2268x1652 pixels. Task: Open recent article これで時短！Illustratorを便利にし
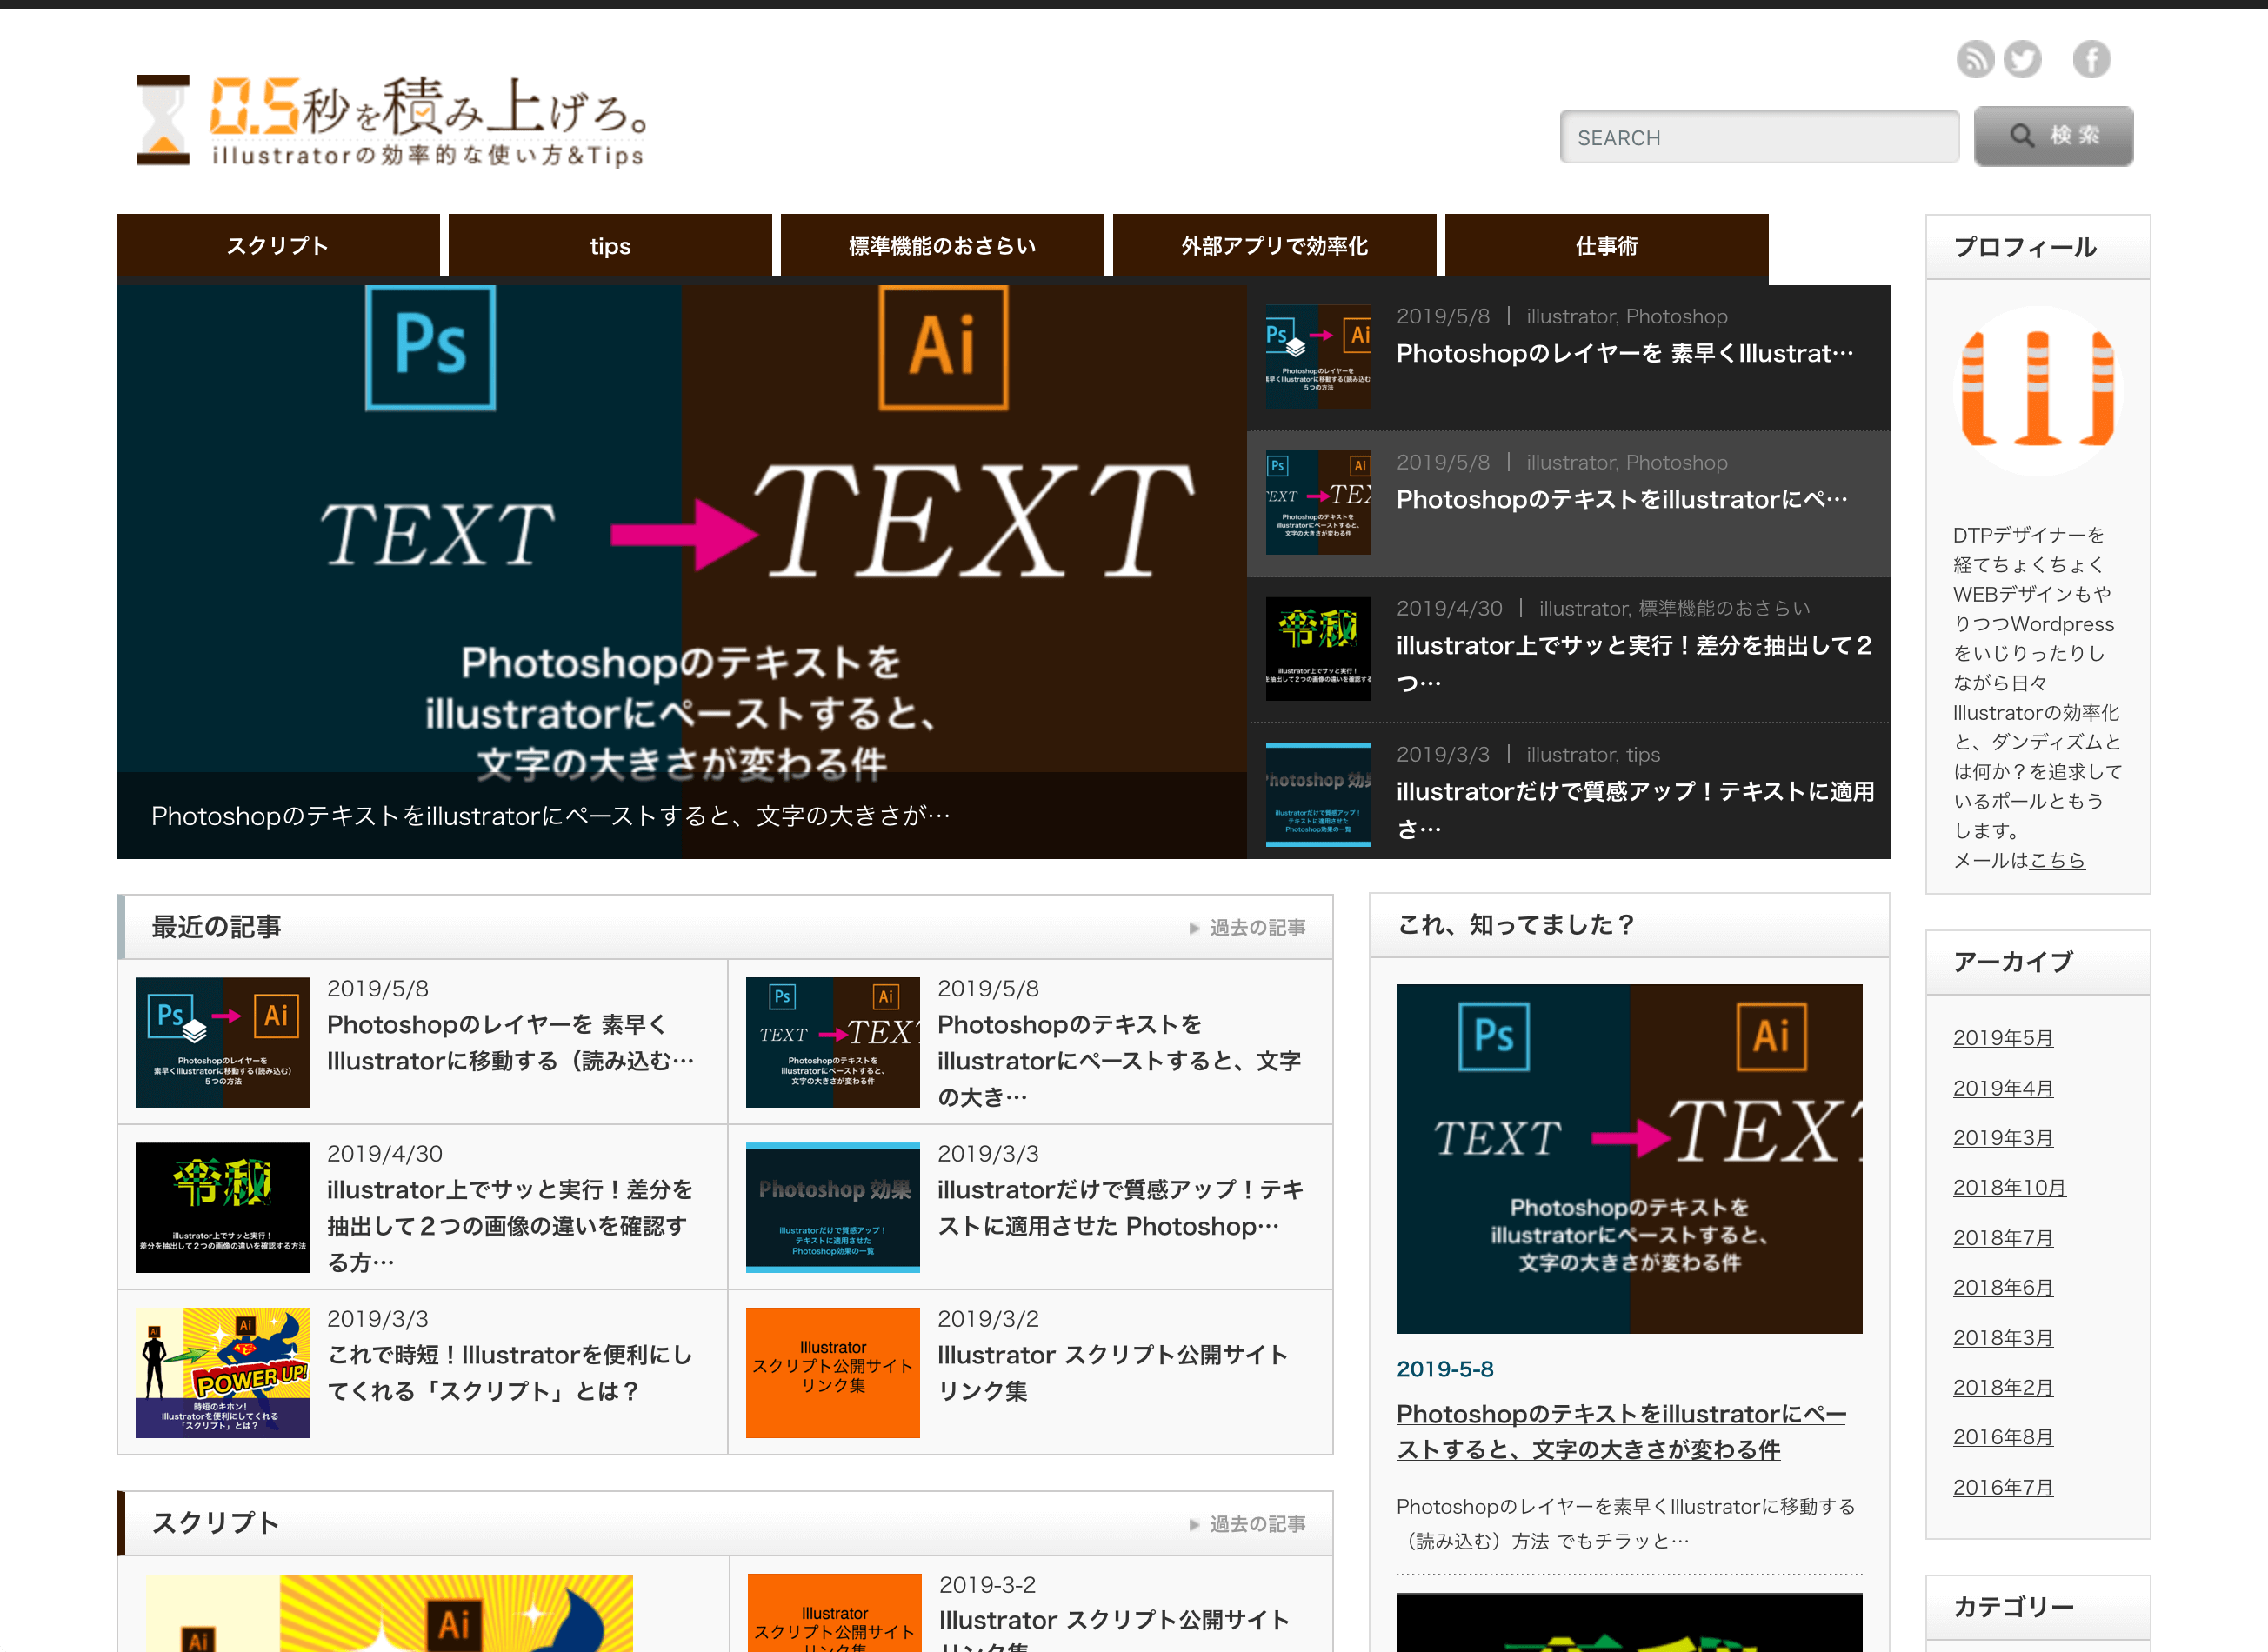coord(510,1373)
